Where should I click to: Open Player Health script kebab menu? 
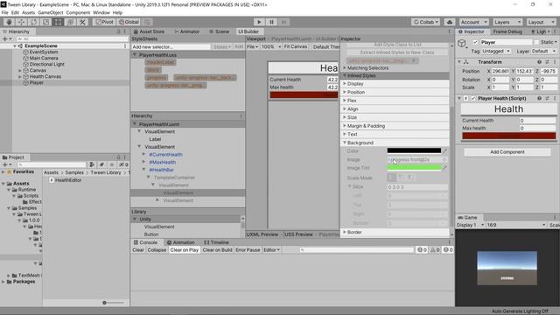[555, 98]
